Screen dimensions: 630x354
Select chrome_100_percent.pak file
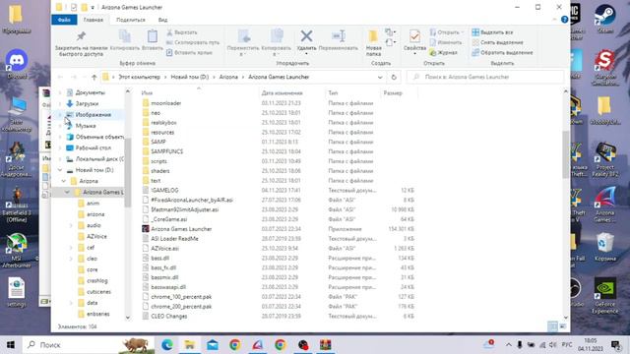[181, 297]
